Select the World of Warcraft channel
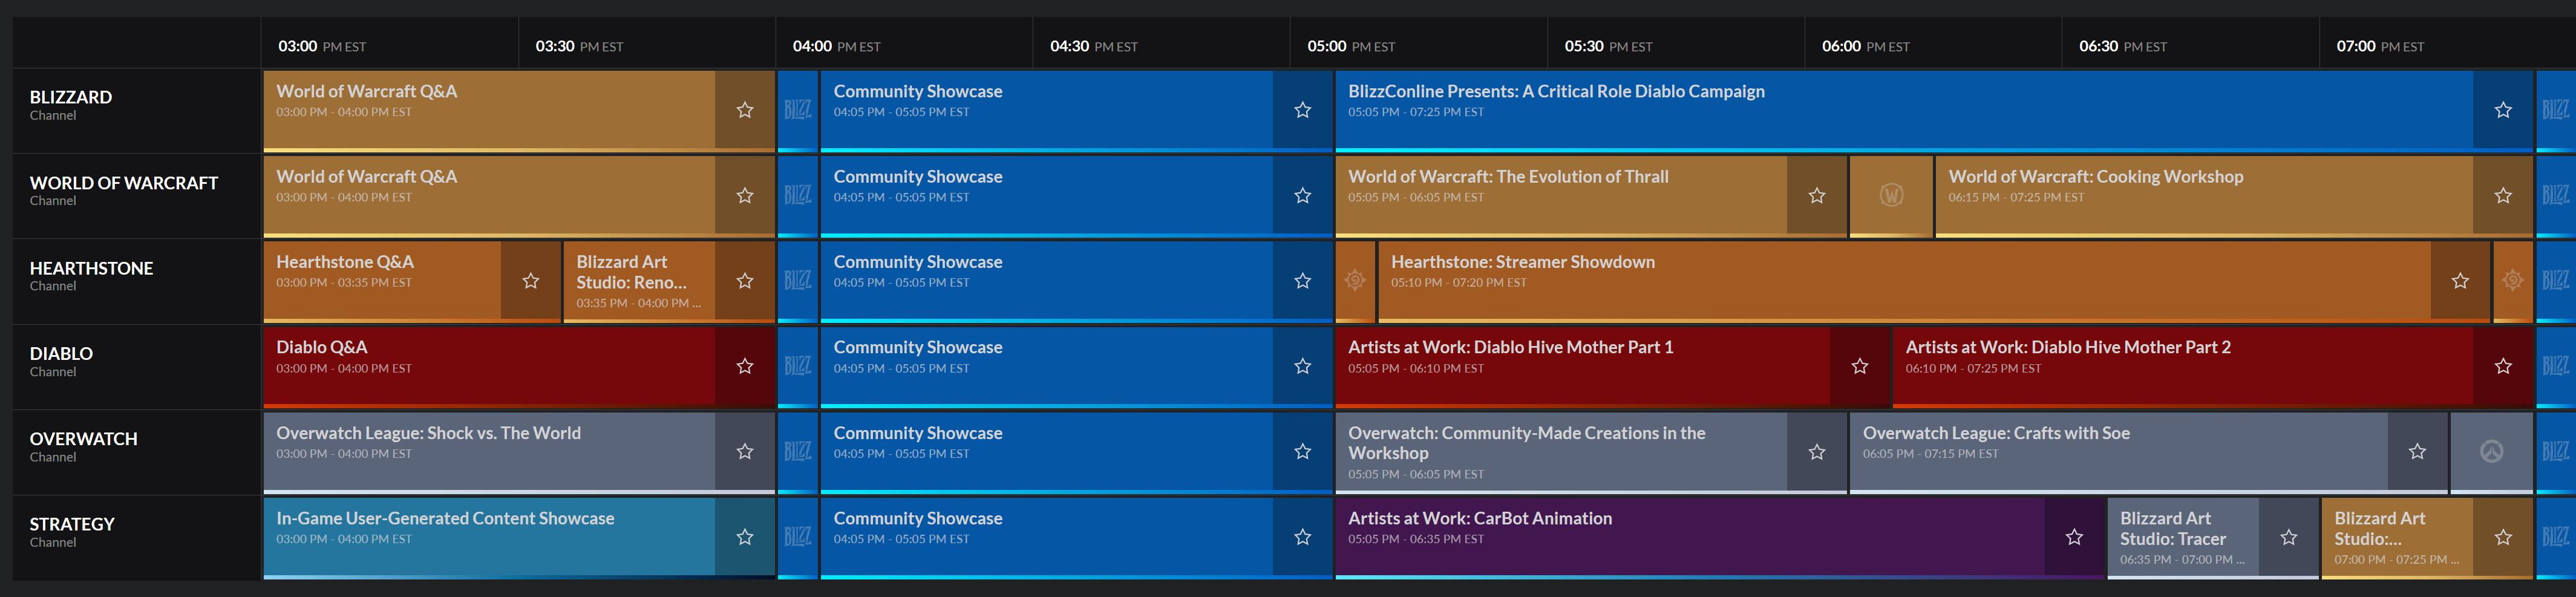Screen dimensions: 2576x597 pyautogui.click(x=137, y=196)
